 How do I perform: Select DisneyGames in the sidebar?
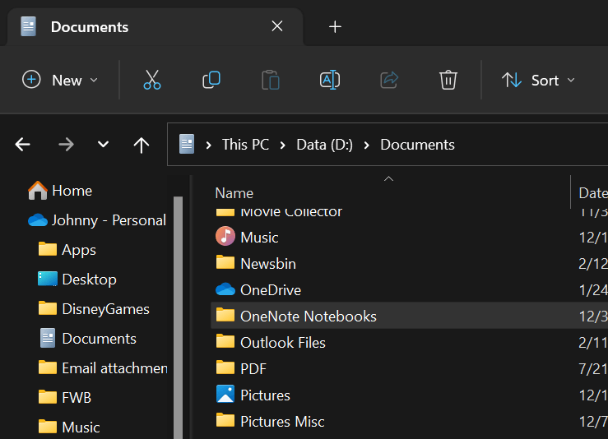(105, 309)
